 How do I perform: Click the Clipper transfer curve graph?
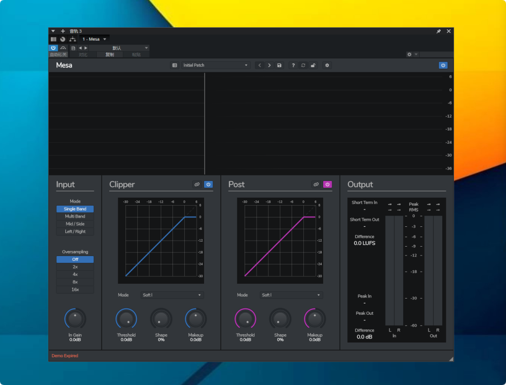click(161, 241)
